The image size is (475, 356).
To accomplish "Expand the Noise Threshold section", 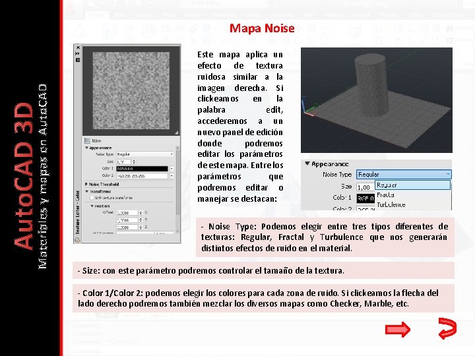I will point(86,184).
